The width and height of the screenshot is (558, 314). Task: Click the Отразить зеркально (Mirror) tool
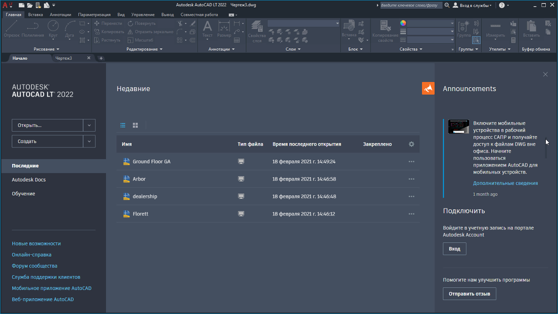(x=150, y=32)
